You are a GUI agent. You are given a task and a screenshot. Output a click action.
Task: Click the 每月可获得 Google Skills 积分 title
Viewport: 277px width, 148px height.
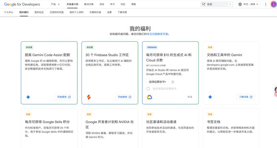tap(47, 122)
